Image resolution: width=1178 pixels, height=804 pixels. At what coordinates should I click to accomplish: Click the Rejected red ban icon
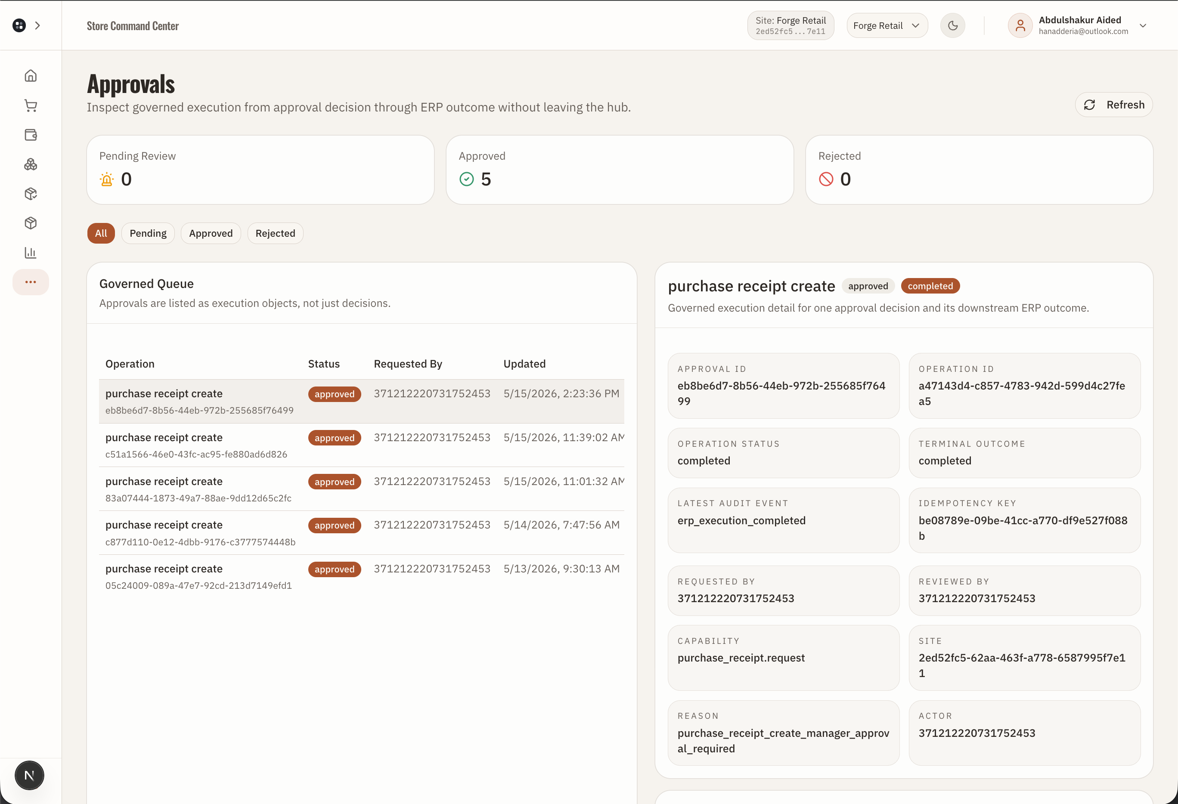click(826, 179)
